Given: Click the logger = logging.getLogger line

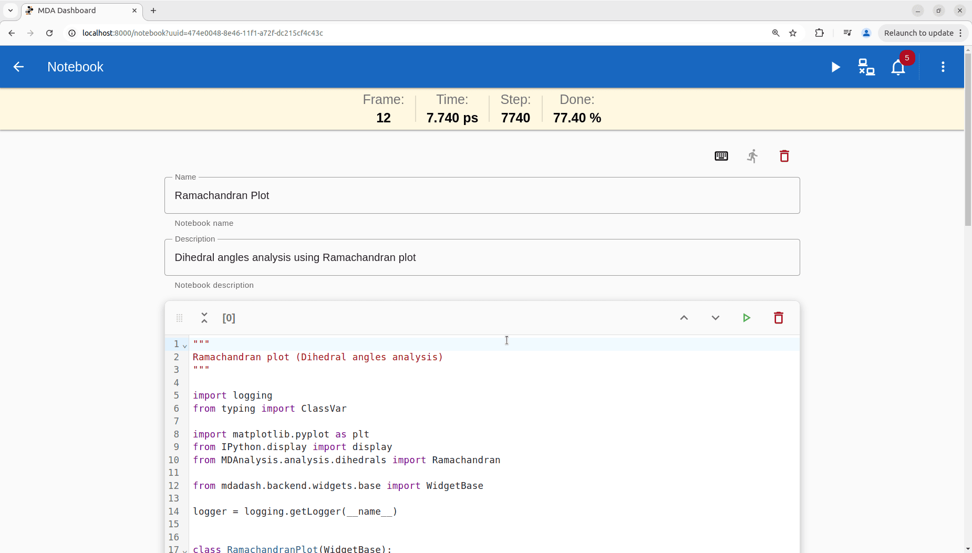Looking at the screenshot, I should pyautogui.click(x=295, y=512).
